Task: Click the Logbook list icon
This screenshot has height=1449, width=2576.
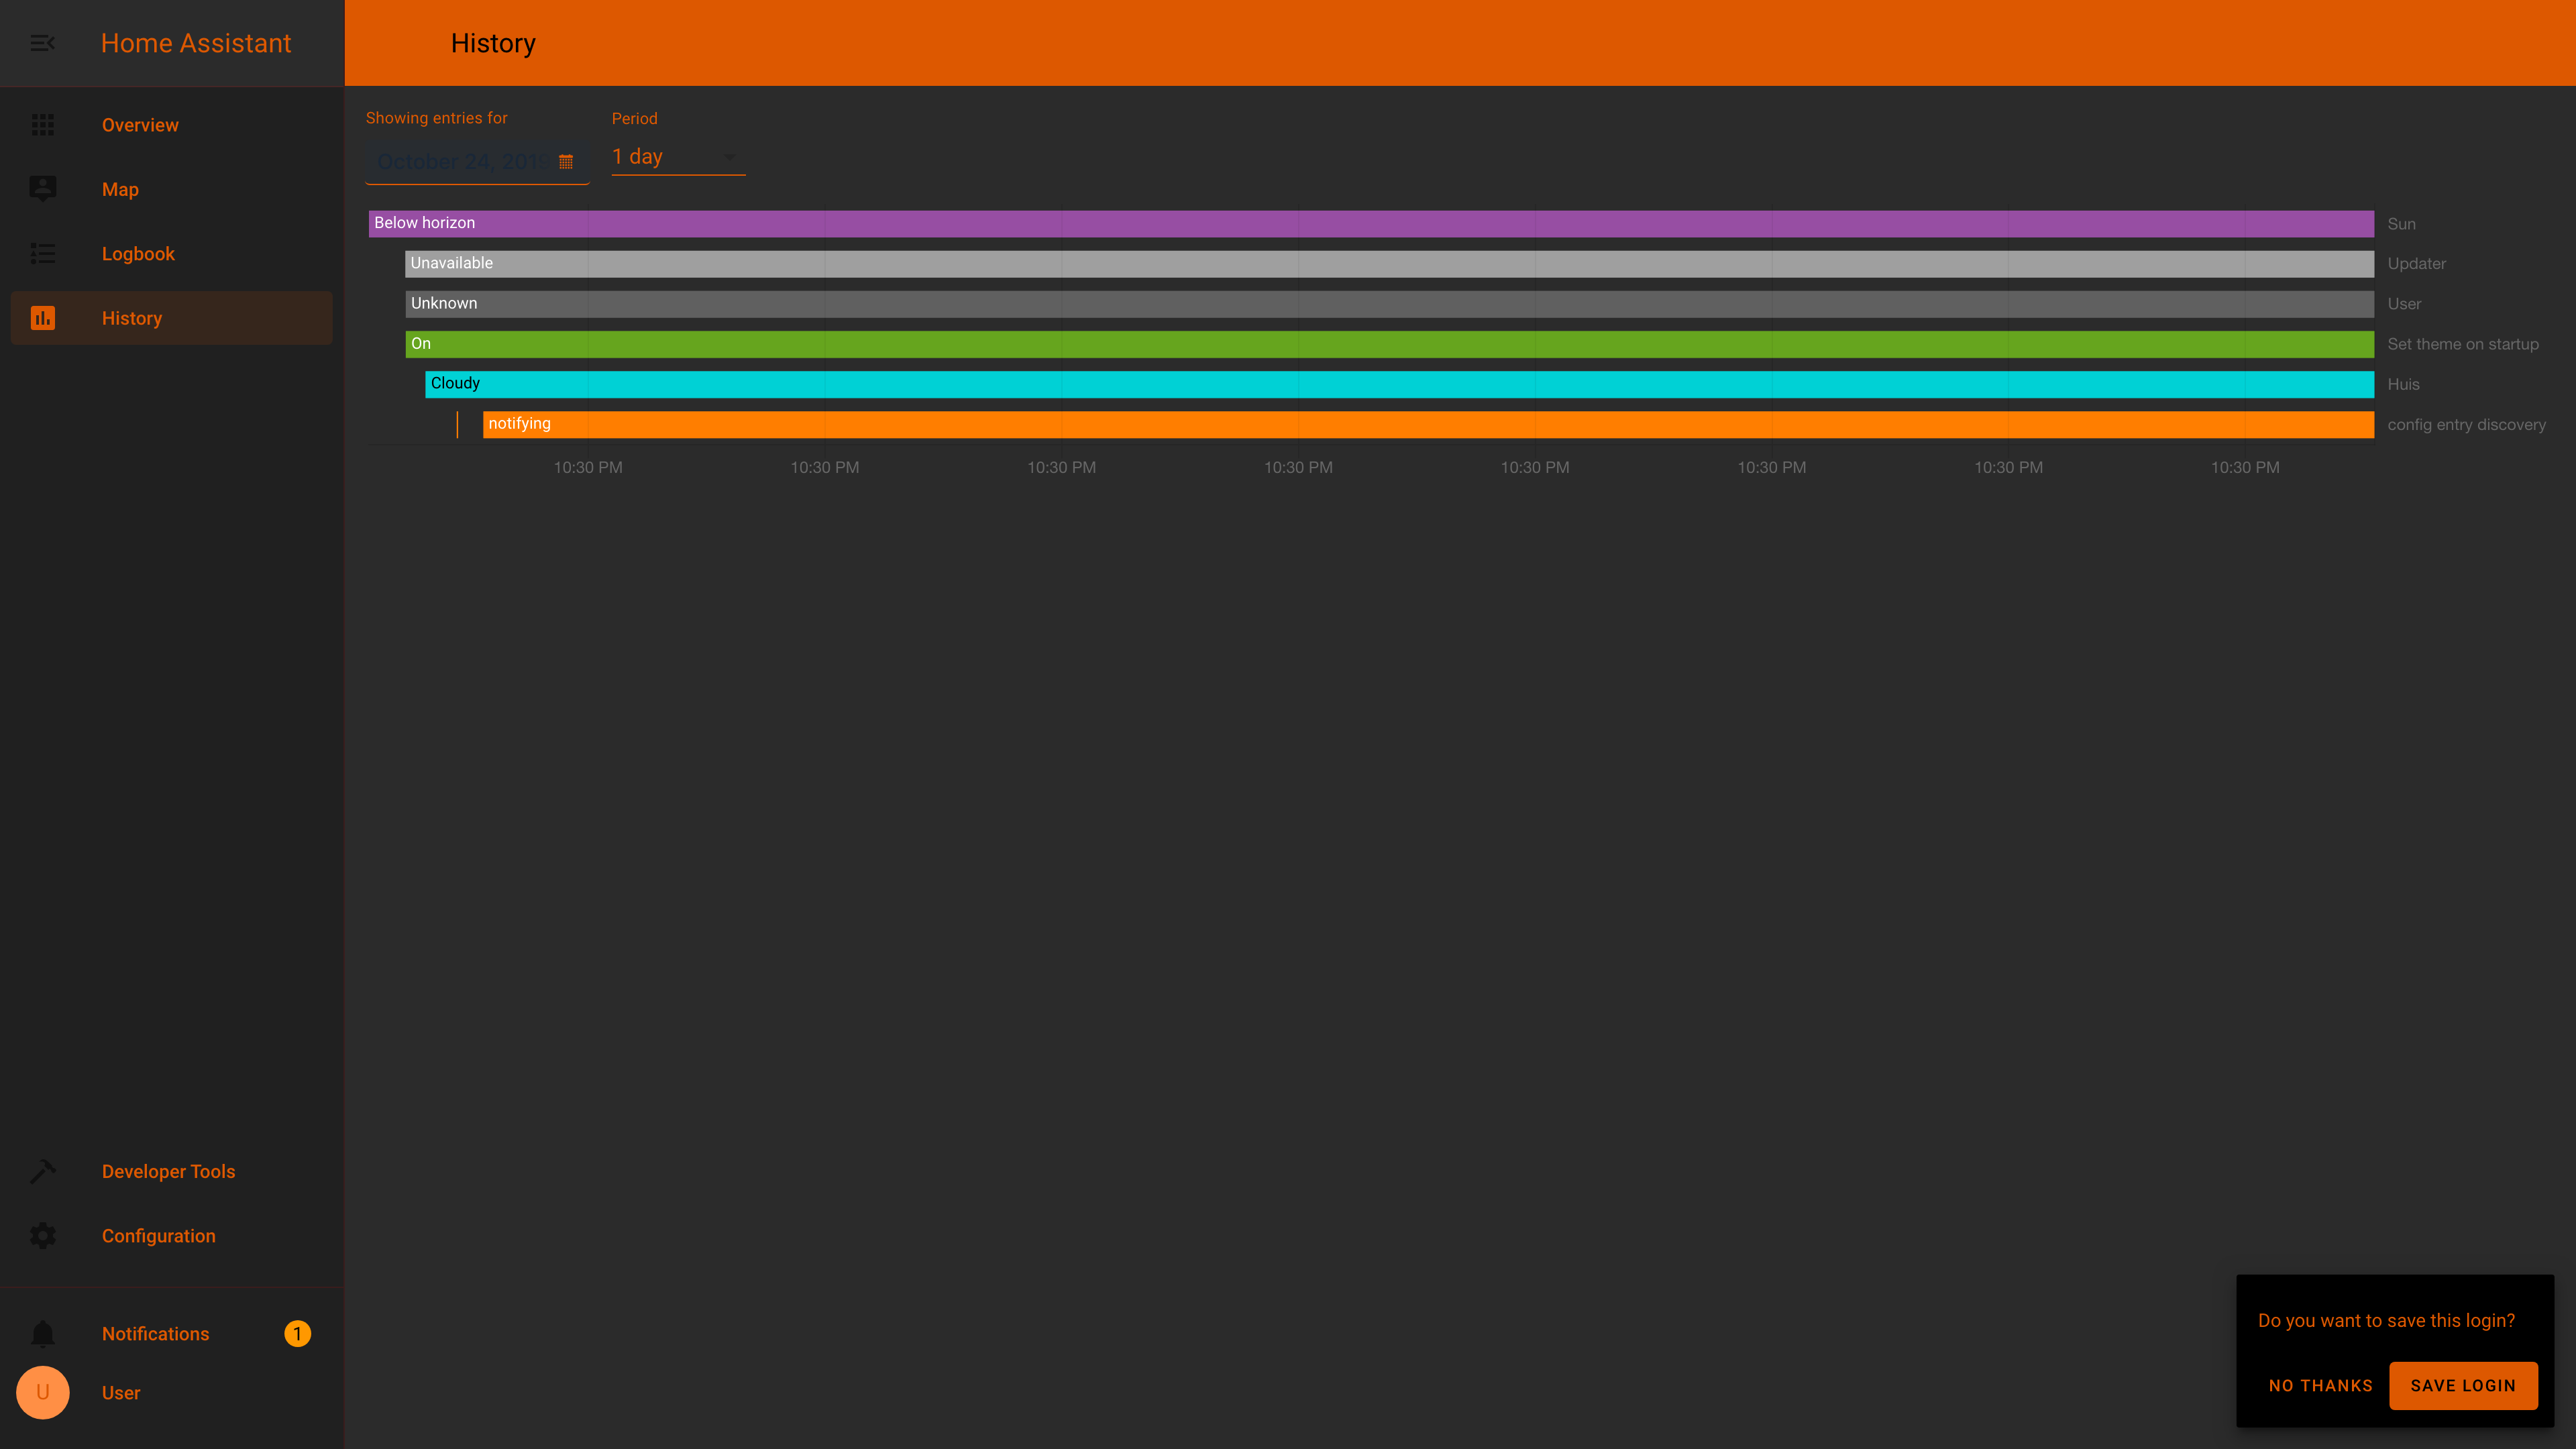Action: (x=42, y=254)
